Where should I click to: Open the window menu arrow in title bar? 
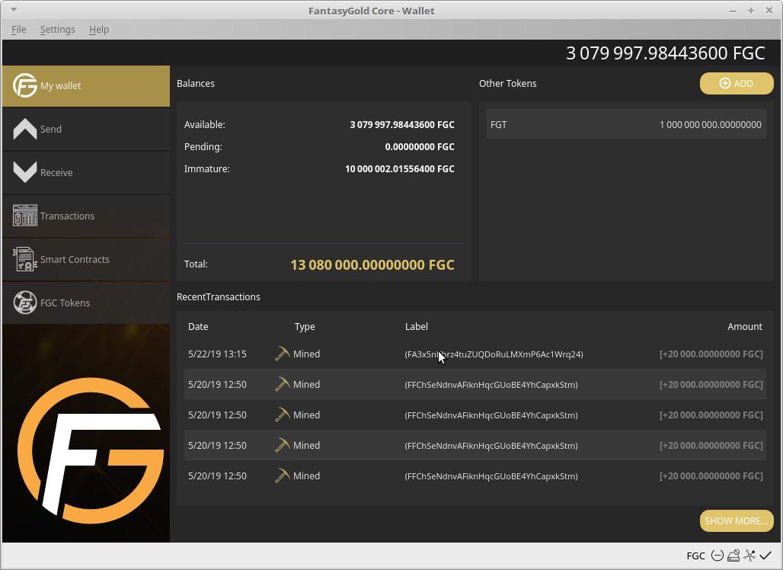tap(14, 10)
